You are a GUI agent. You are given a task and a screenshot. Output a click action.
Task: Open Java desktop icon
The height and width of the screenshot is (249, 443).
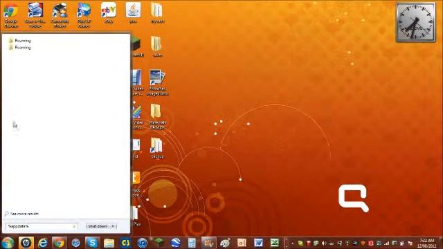[133, 12]
